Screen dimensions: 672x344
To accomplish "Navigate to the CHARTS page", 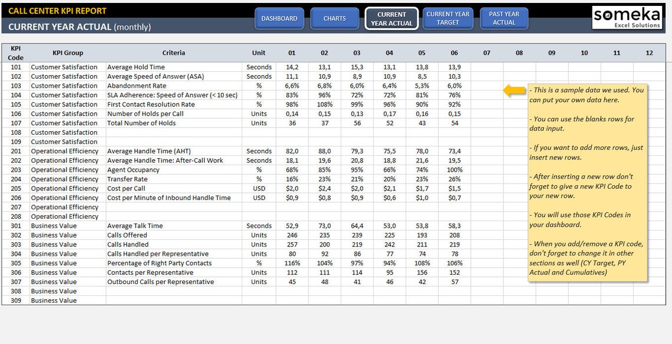I will tap(335, 18).
